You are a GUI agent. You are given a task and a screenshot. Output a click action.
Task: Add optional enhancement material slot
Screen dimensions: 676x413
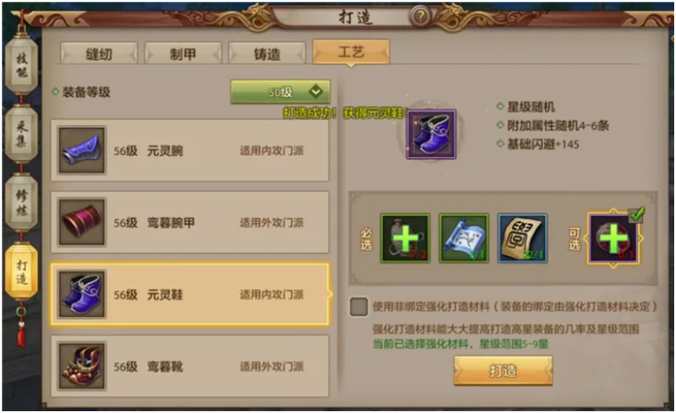pyautogui.click(x=613, y=239)
